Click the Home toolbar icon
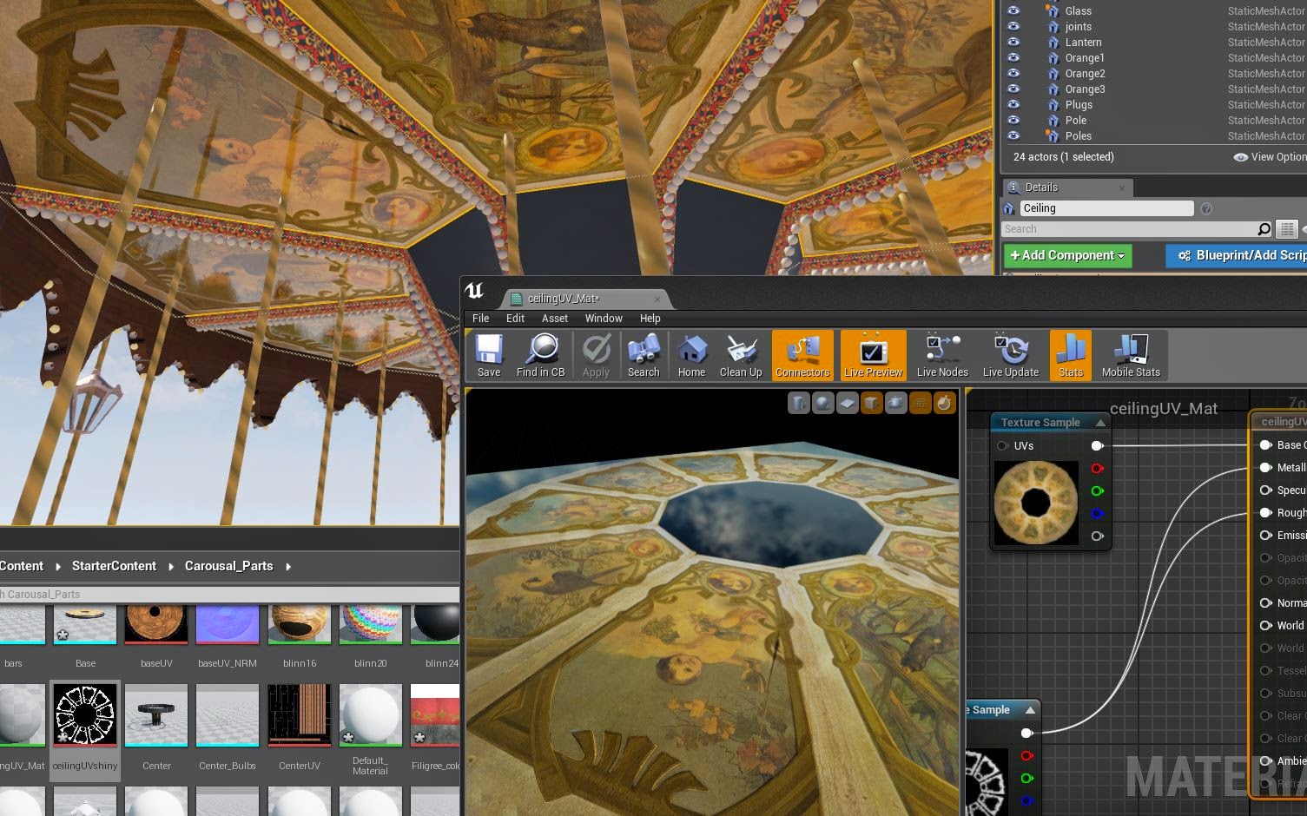 [691, 355]
